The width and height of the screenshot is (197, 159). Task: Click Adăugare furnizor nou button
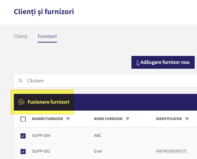pos(163,62)
